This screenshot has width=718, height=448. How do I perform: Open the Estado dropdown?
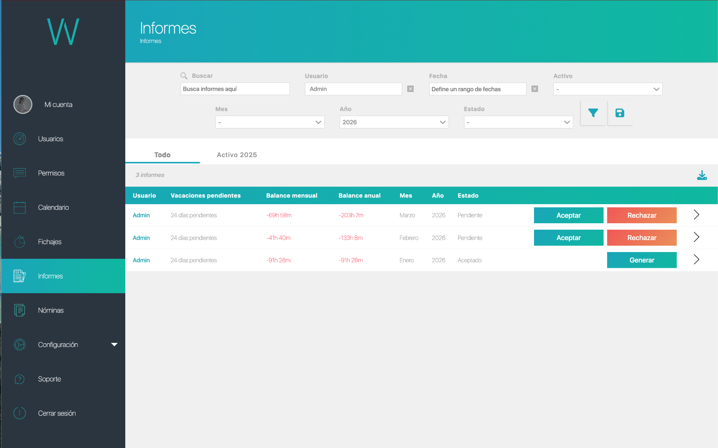pyautogui.click(x=519, y=122)
